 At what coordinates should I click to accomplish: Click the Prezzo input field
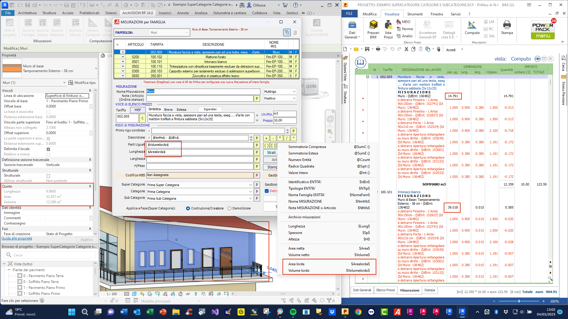(285, 121)
